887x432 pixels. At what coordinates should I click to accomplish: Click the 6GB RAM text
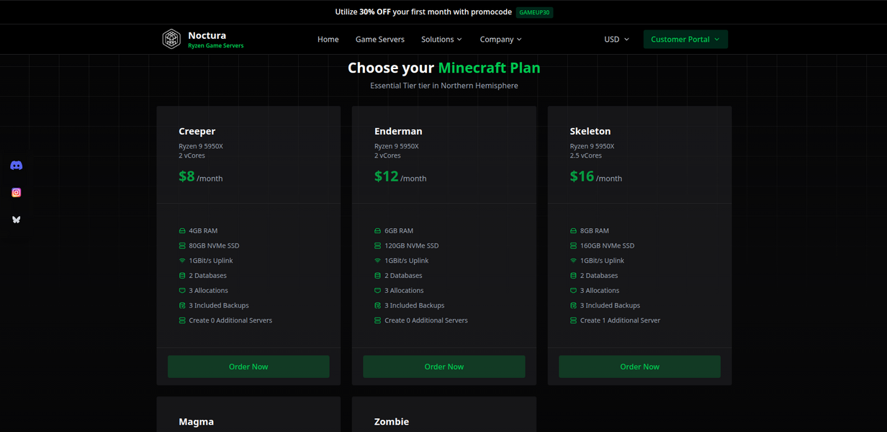tap(399, 231)
